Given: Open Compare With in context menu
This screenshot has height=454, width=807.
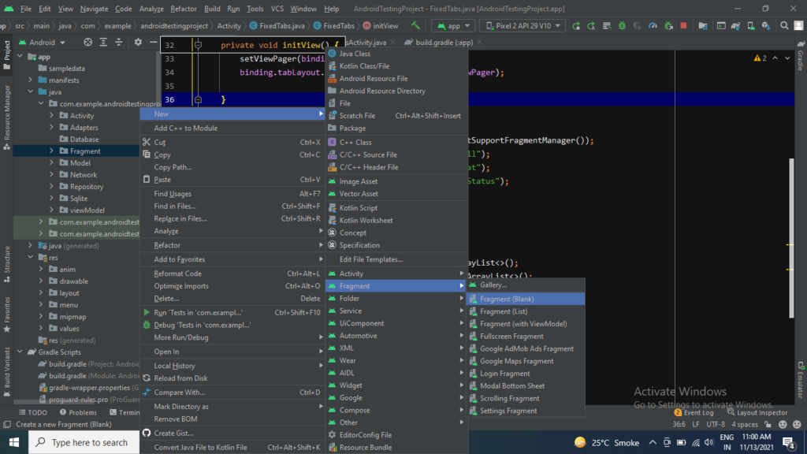Looking at the screenshot, I should pos(232,393).
